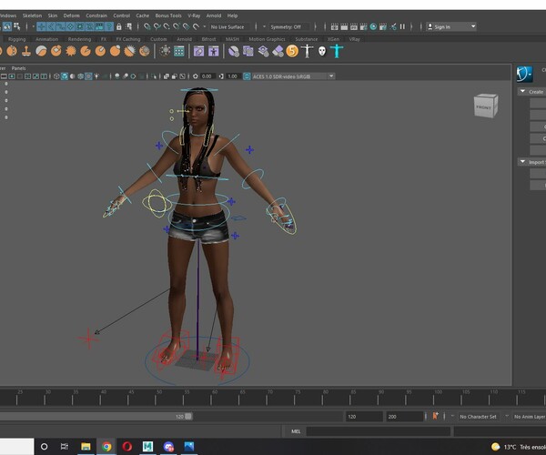Click the purple link window shelf icon

[x=198, y=52]
